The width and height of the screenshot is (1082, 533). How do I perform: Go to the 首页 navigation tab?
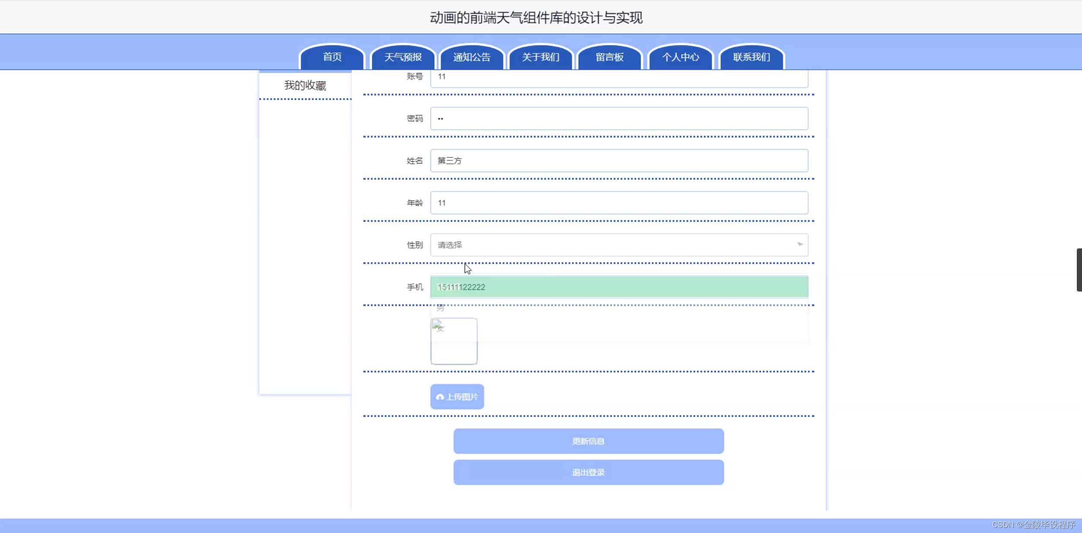coord(332,57)
